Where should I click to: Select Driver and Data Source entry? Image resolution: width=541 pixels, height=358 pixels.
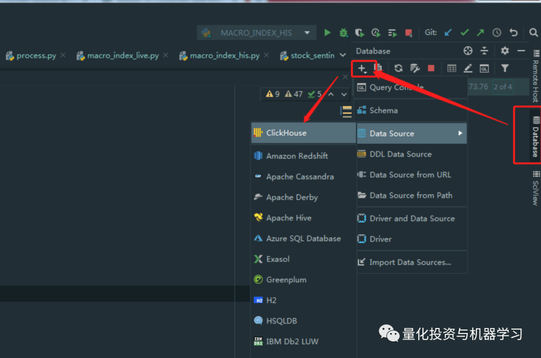[x=411, y=218]
